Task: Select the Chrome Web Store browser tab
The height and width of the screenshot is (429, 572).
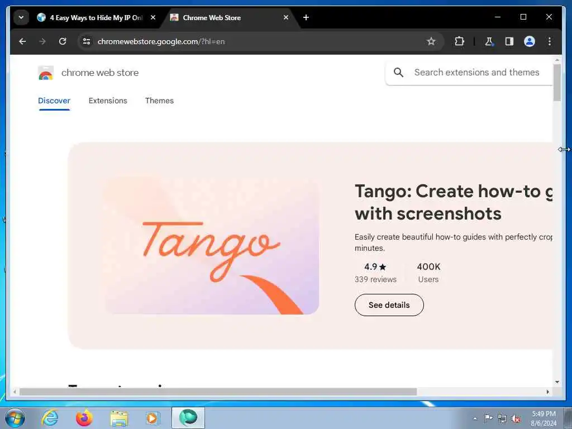Action: tap(230, 17)
